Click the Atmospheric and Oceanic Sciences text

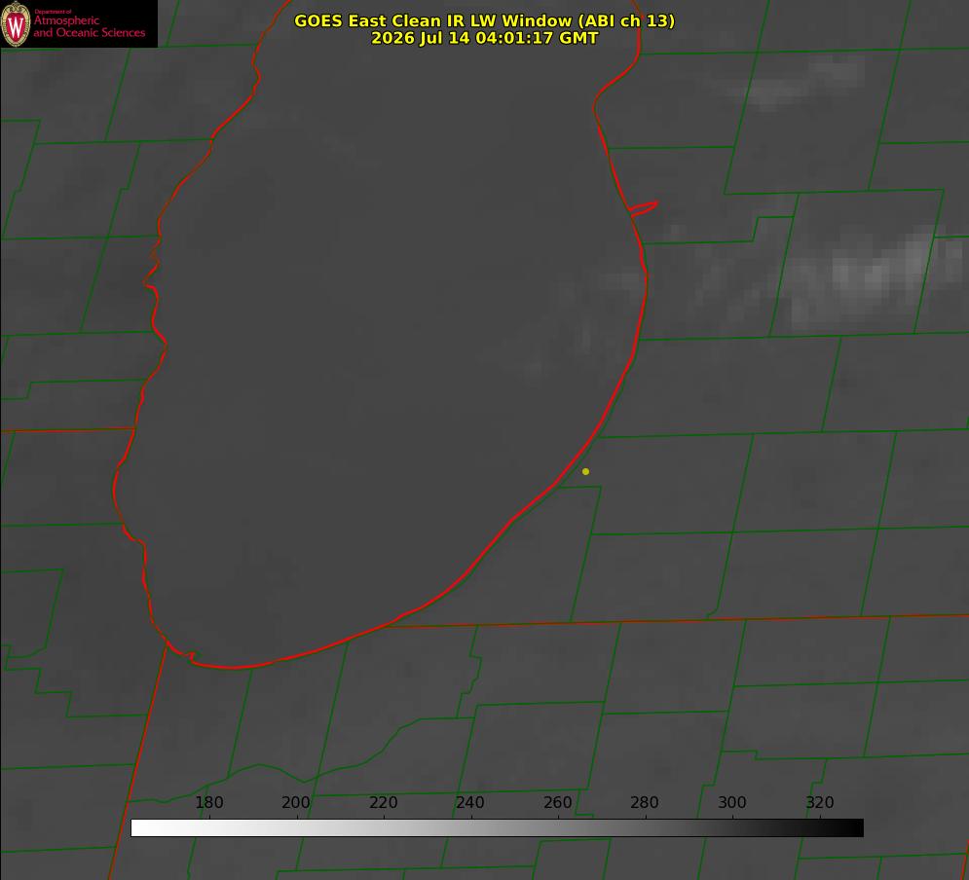(89, 26)
